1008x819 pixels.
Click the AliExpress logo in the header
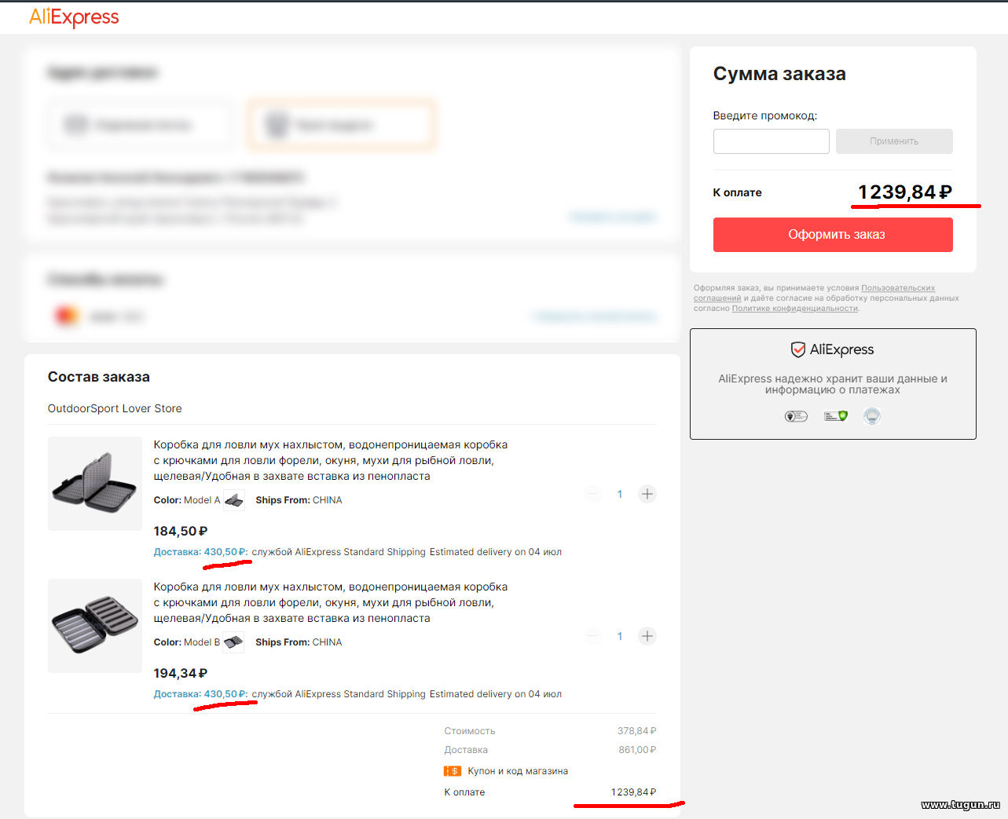point(74,17)
